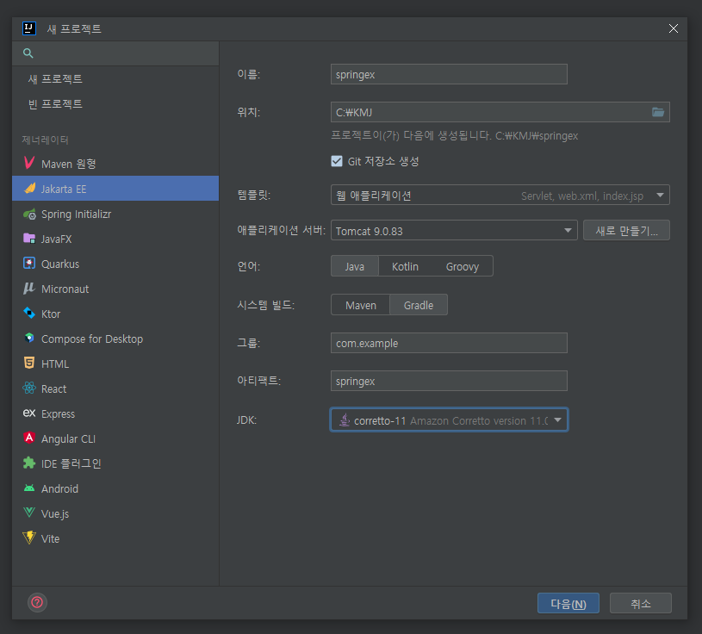Image resolution: width=702 pixels, height=634 pixels.
Task: Click the Quarkus logo icon
Action: tap(29, 264)
